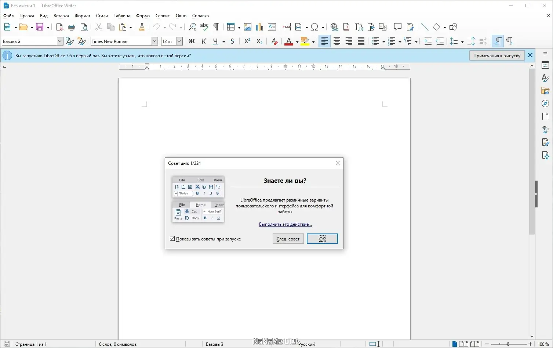Open the sidebar Properties deck

tap(545, 65)
